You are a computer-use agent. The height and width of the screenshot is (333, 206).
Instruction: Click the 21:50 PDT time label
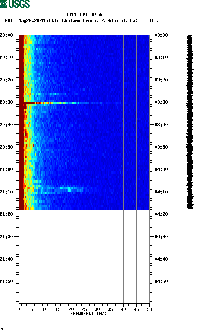(7, 281)
